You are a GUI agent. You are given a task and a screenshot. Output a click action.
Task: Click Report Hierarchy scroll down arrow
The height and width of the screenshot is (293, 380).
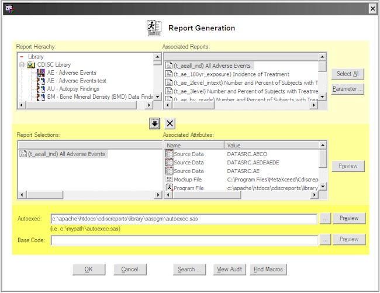157,96
